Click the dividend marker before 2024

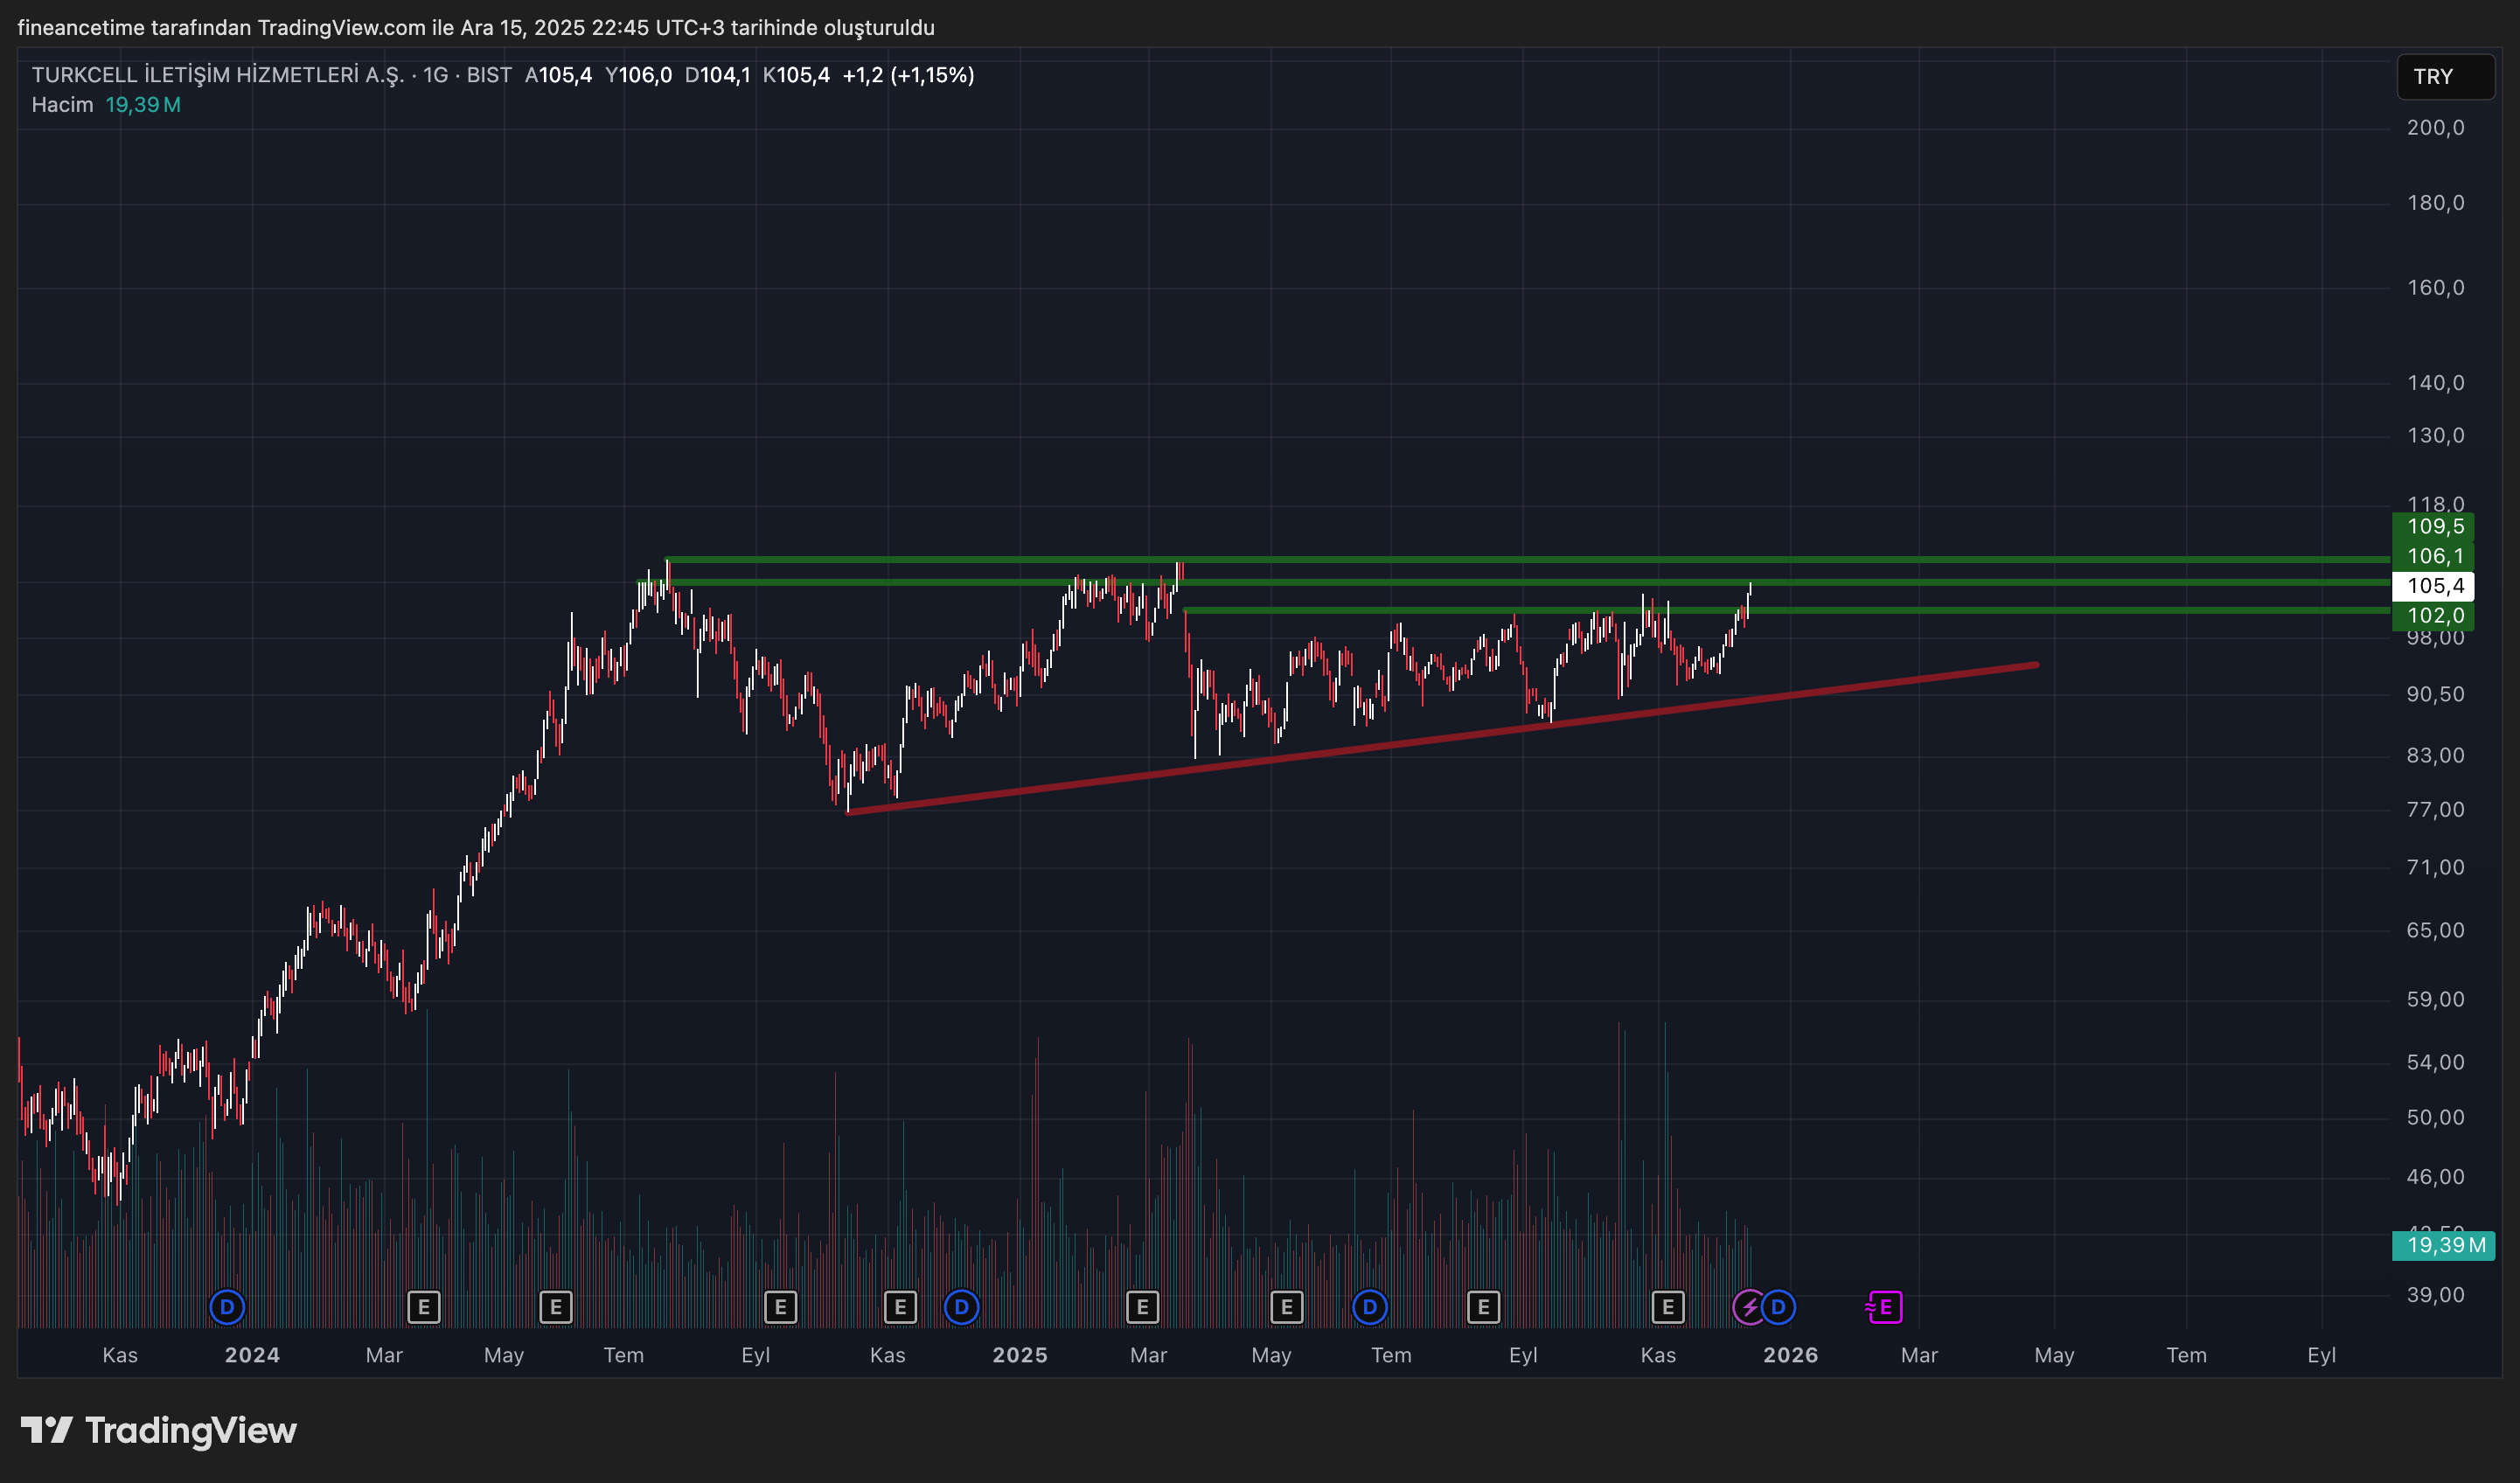click(227, 1306)
